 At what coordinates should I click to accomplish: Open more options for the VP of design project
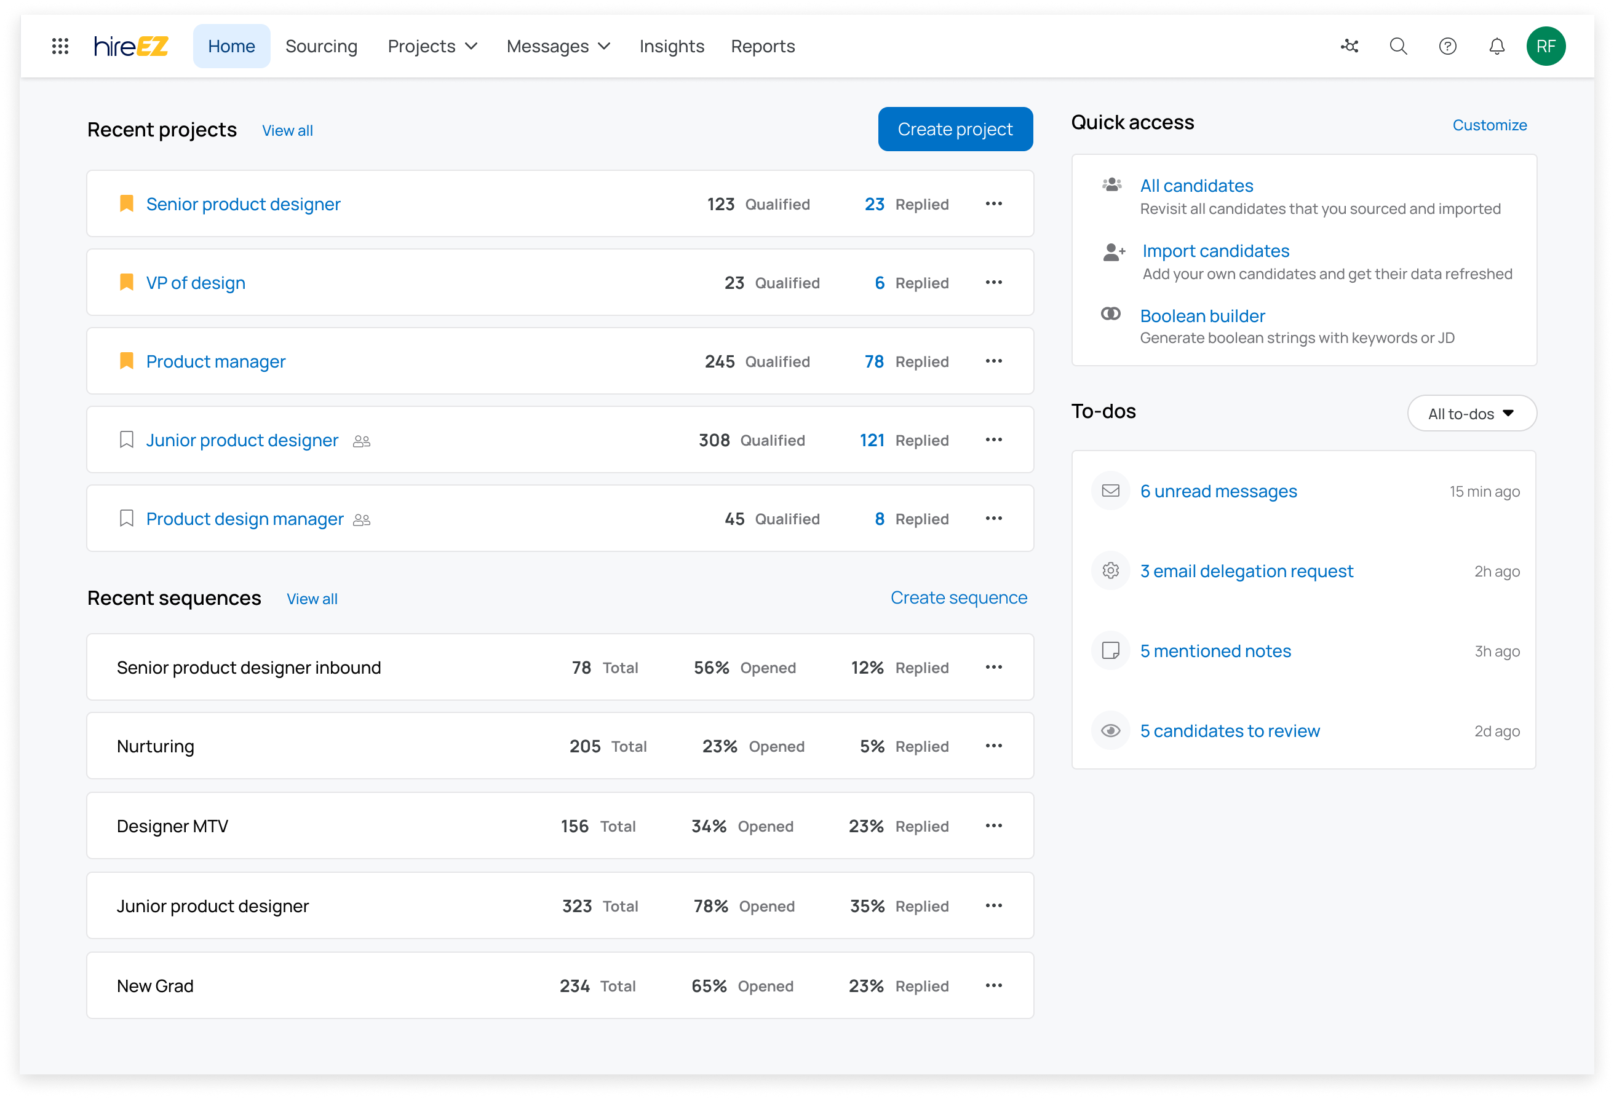click(x=993, y=282)
